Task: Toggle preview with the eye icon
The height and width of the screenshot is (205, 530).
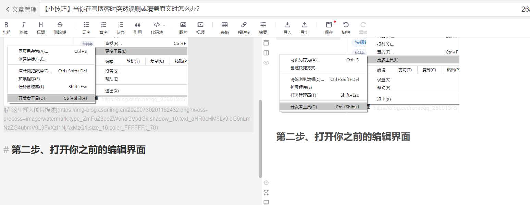Action: 266,63
